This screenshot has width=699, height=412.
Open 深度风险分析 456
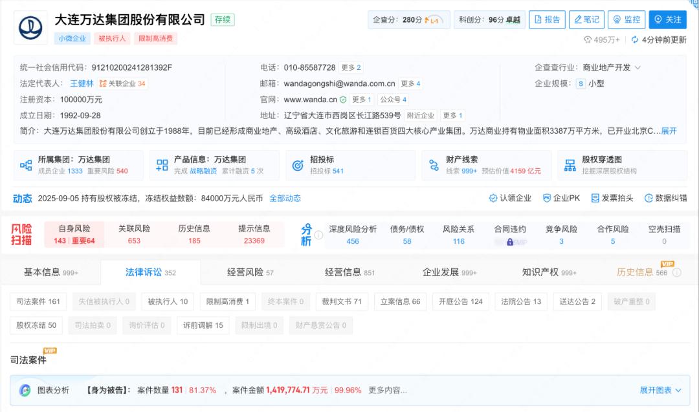pos(353,235)
